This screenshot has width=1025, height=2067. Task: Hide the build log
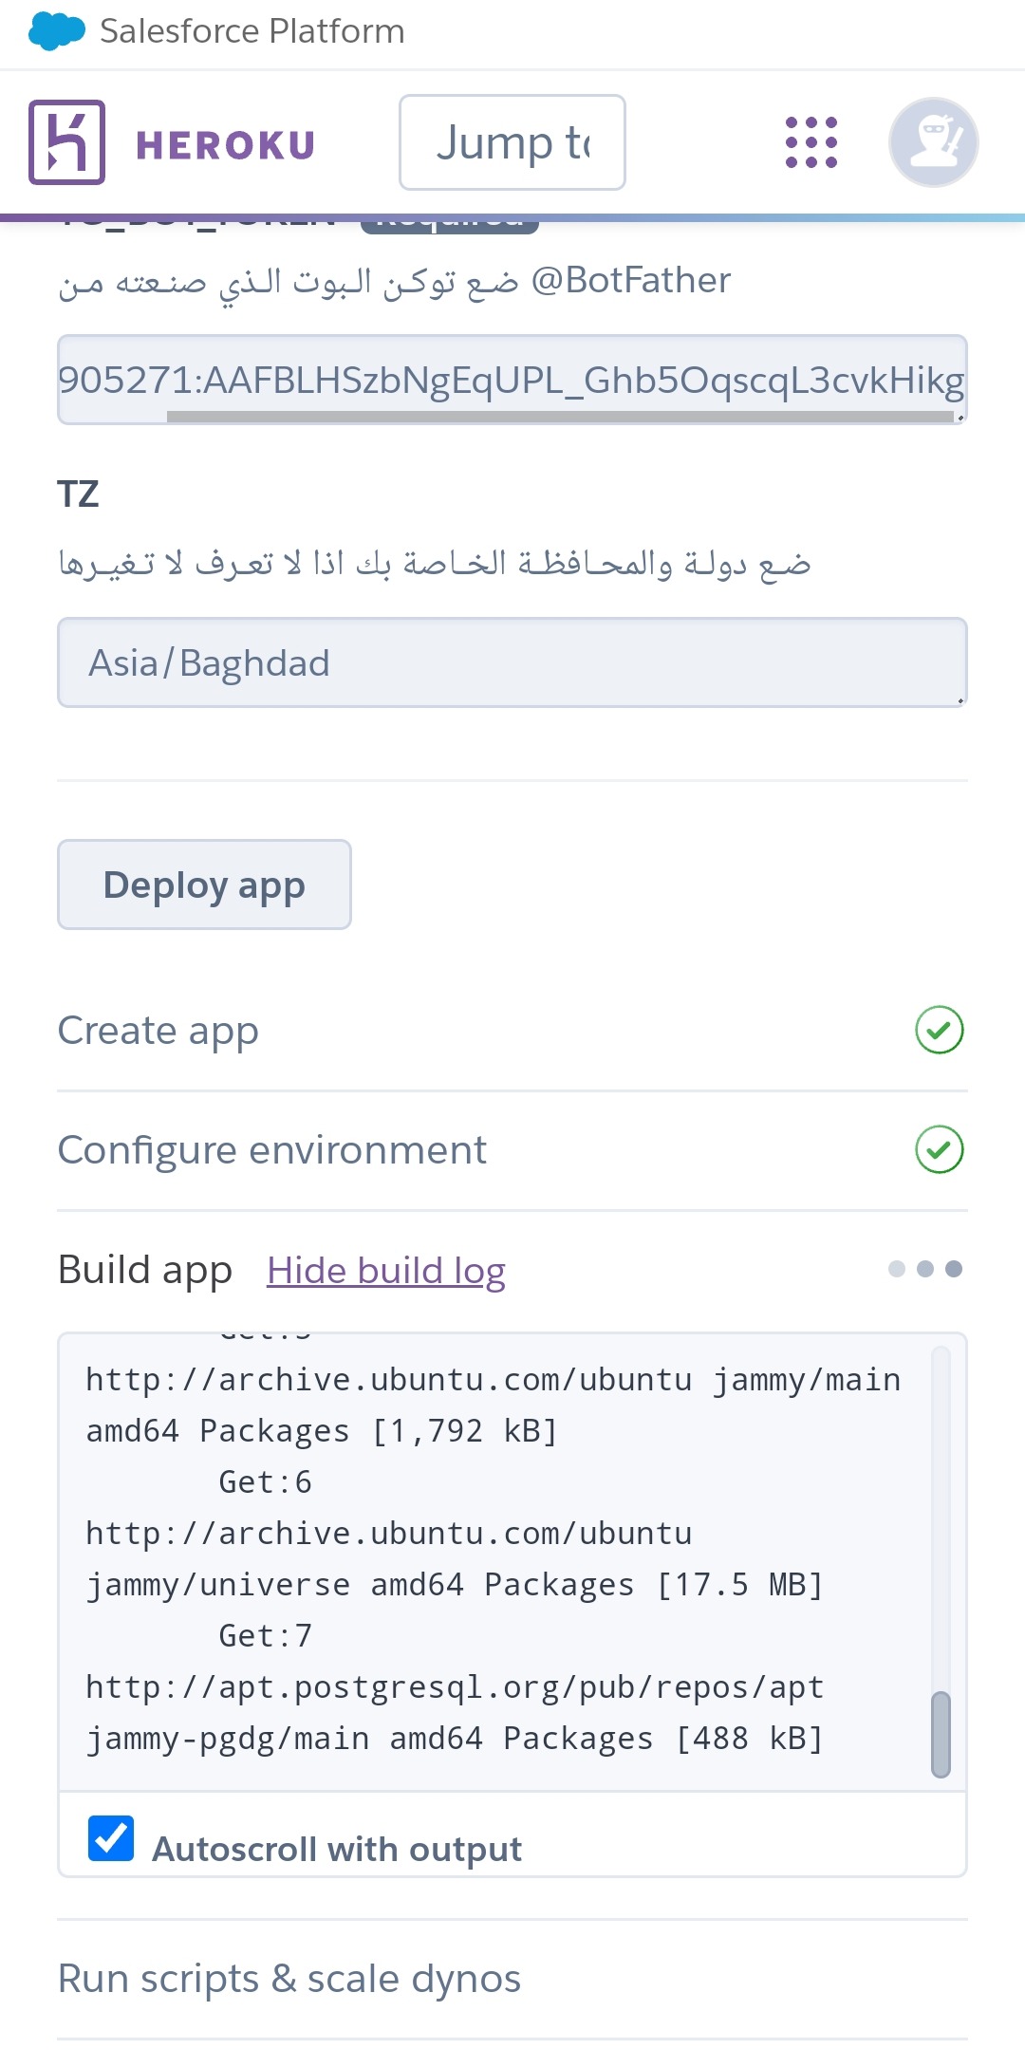386,1270
